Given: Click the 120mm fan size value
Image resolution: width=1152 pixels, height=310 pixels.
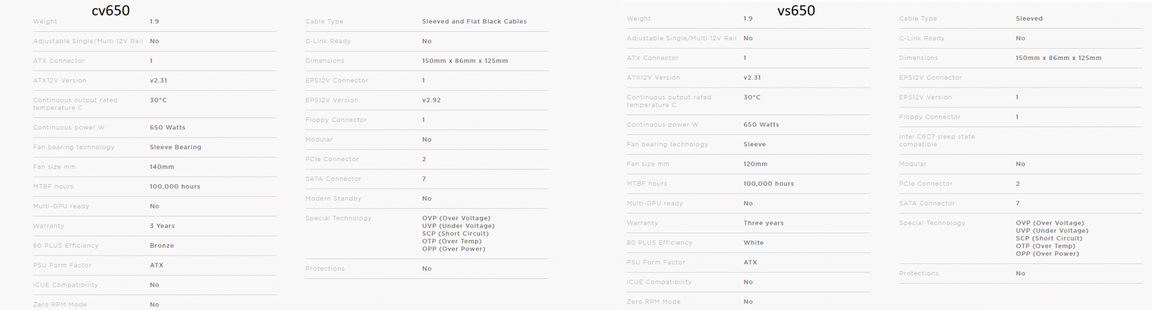Looking at the screenshot, I should (755, 164).
